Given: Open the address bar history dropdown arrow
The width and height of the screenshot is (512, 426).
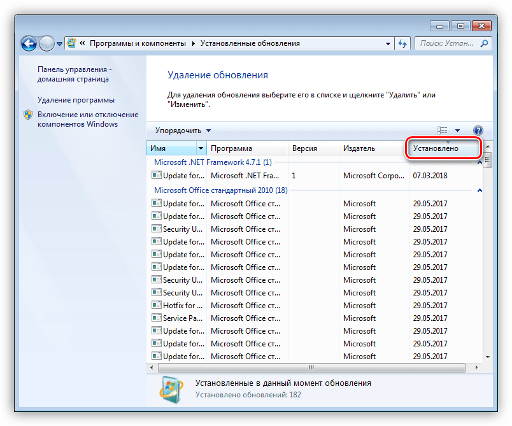Looking at the screenshot, I should coord(388,44).
